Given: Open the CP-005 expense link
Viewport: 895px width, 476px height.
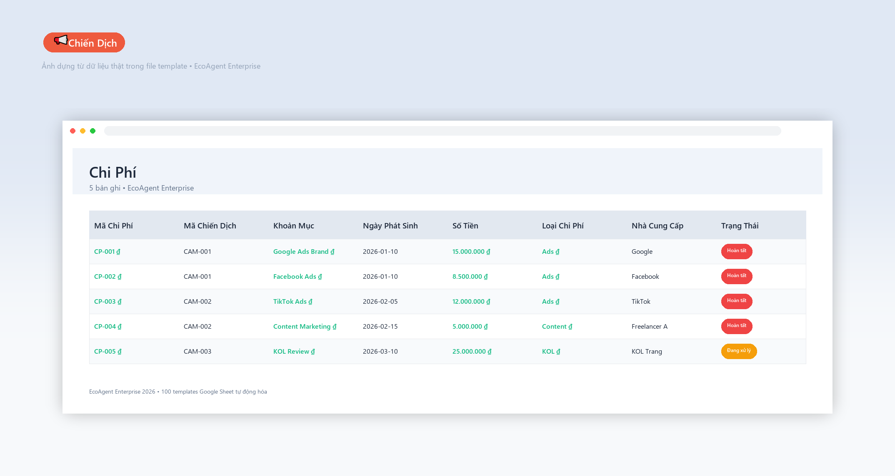Looking at the screenshot, I should coord(107,352).
